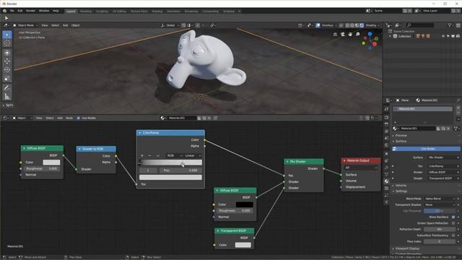Enable Screen Space Refraction checkbox
Screen dimensions: 462x260
click(x=453, y=223)
